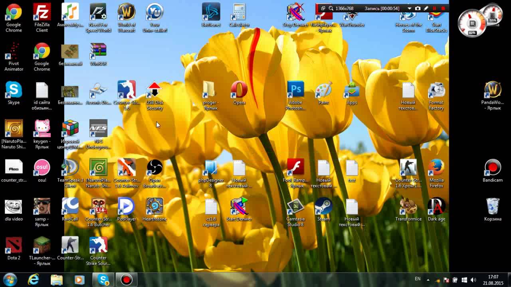Open the FileZilla Client desktop shortcut
The height and width of the screenshot is (287, 511).
[42, 18]
